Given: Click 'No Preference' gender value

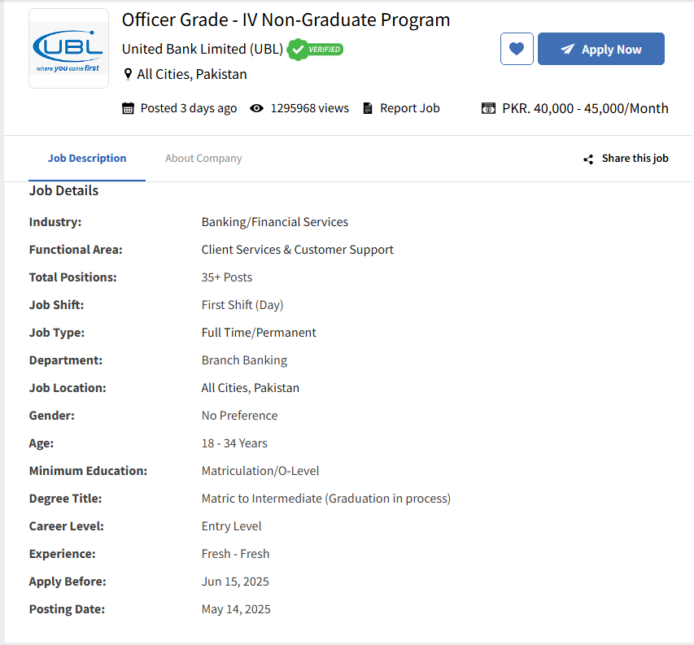Looking at the screenshot, I should coord(240,416).
